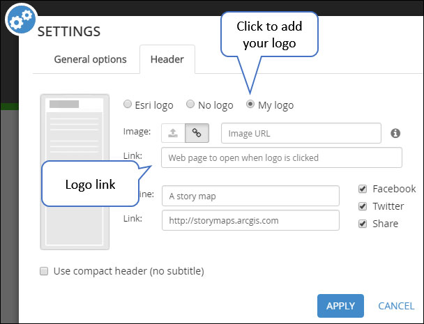Click the image URL link icon button
424x324 pixels.
(x=197, y=132)
